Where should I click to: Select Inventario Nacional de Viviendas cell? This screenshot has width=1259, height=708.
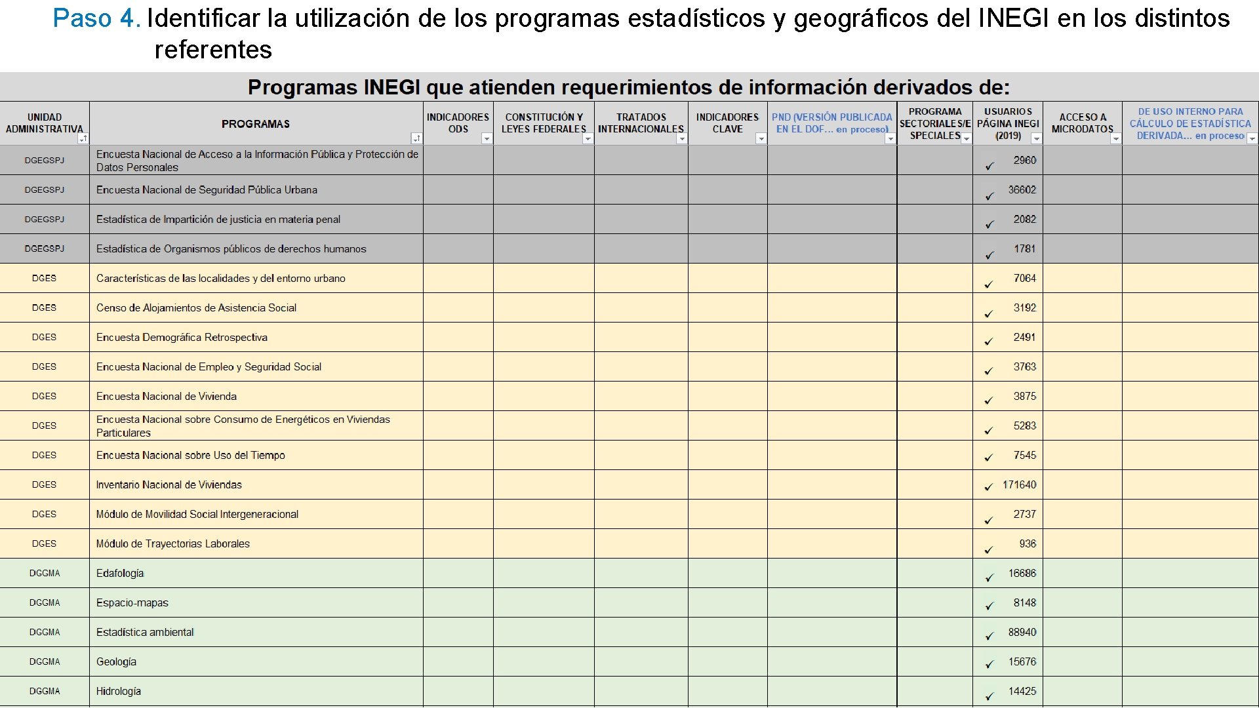(x=256, y=484)
